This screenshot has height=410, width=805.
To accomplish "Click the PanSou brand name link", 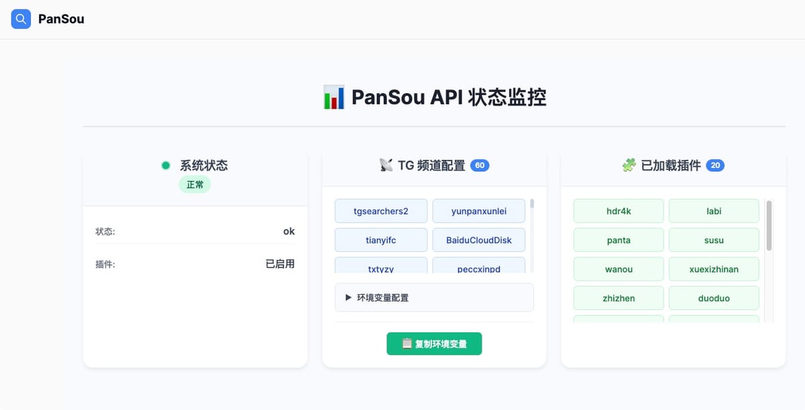I will (x=61, y=19).
